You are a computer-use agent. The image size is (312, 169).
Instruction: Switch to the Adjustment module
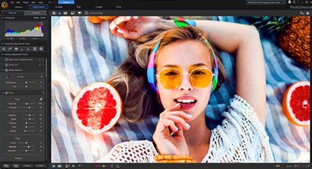click(39, 7)
